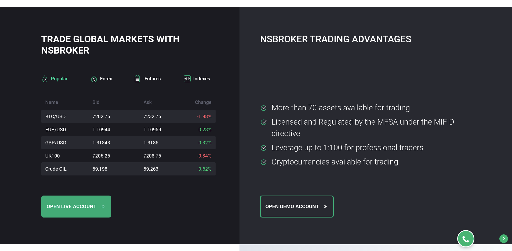Viewport: 512px width, 251px height.
Task: Click checkmark icon beside Leverage line
Action: coord(264,148)
